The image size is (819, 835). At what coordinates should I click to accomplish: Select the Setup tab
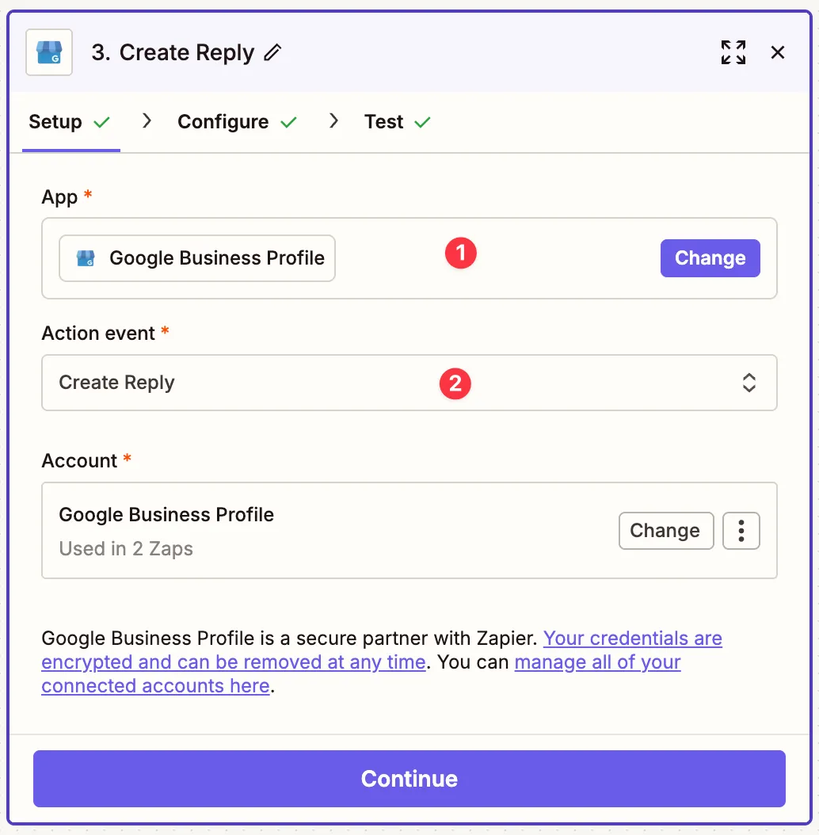[55, 122]
